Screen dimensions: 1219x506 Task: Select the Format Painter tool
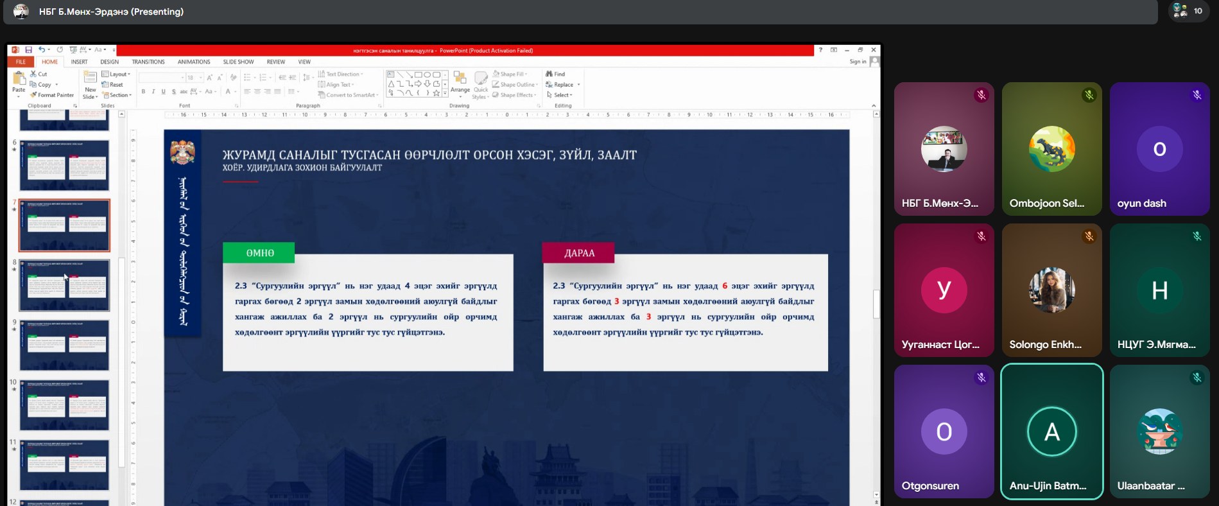click(52, 95)
